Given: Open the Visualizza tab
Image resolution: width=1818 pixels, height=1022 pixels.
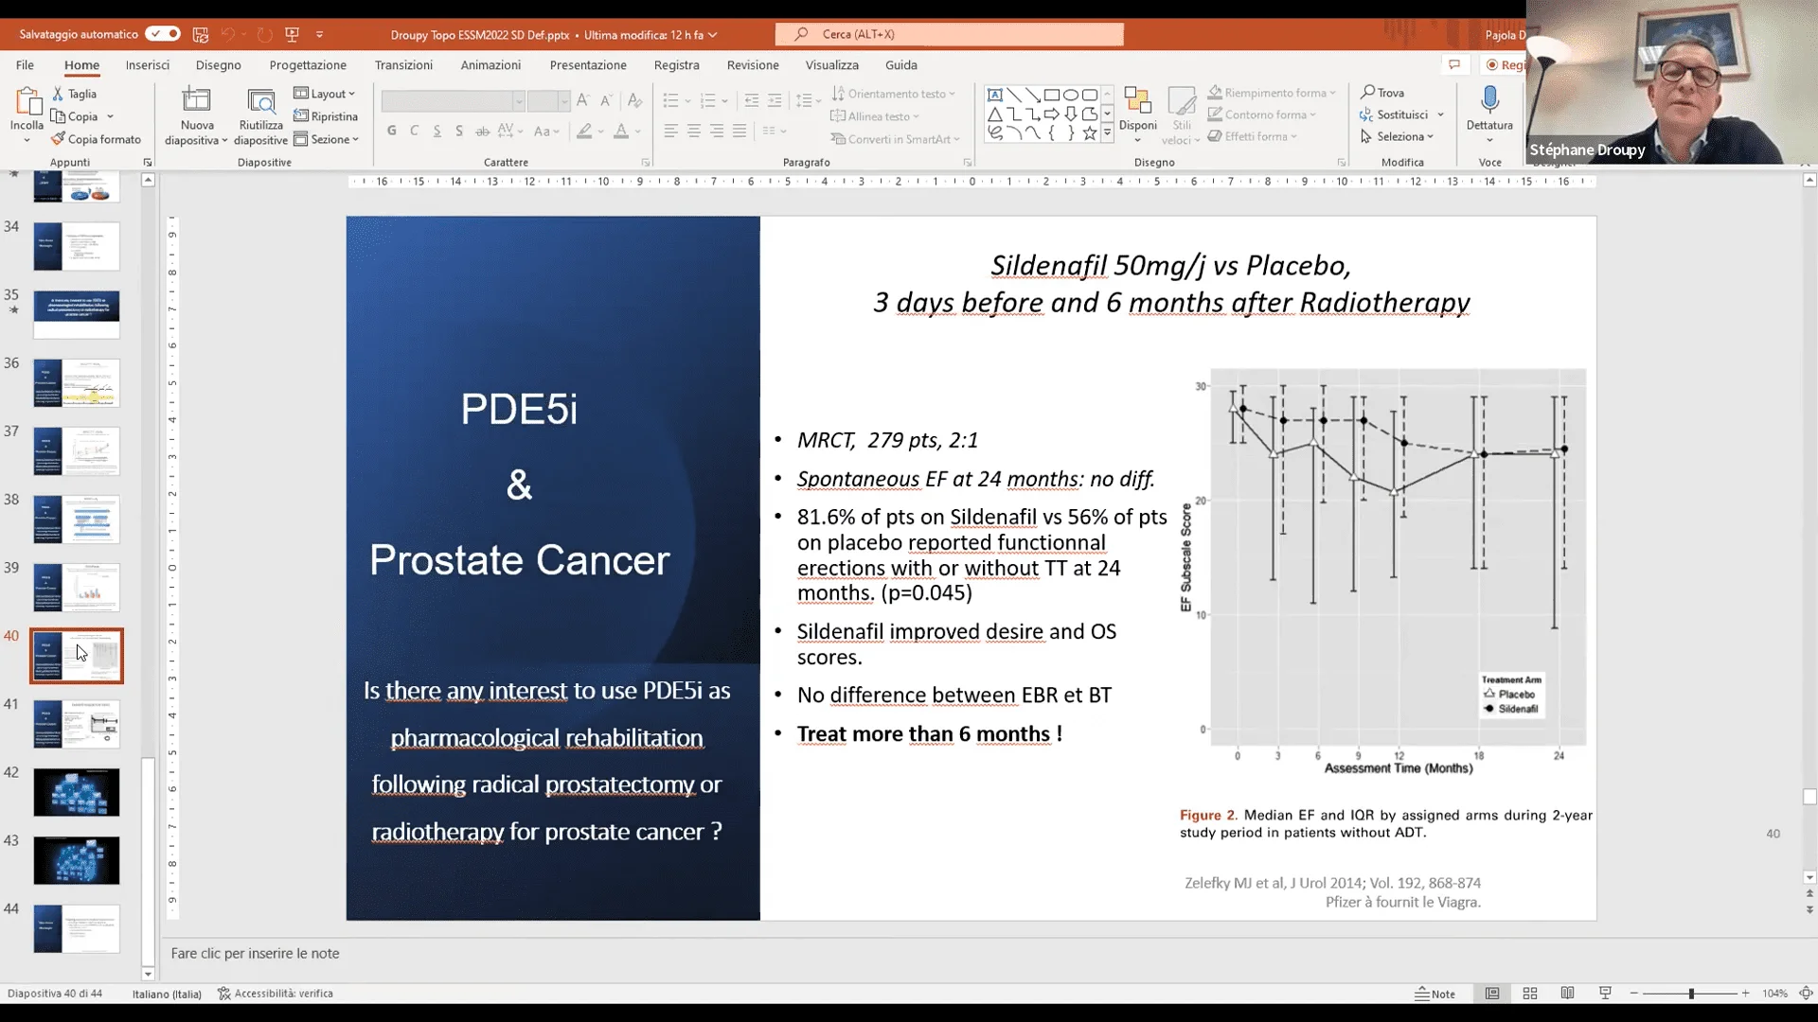Looking at the screenshot, I should click(x=831, y=64).
